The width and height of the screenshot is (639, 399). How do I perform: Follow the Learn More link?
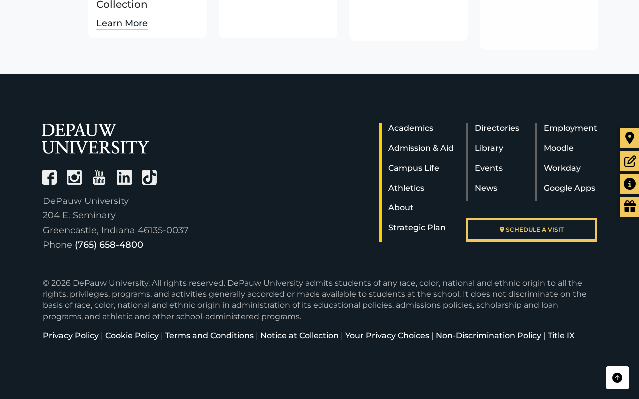pos(122,23)
